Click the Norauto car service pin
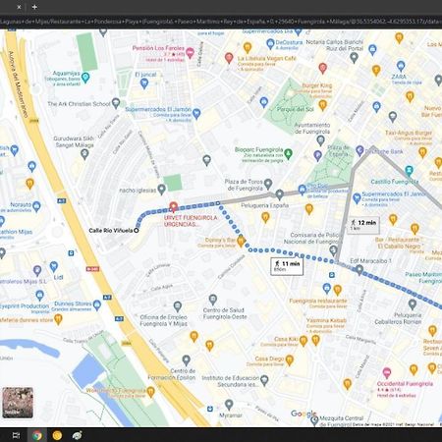Viewport: 442px width, 442px height. [x=36, y=206]
